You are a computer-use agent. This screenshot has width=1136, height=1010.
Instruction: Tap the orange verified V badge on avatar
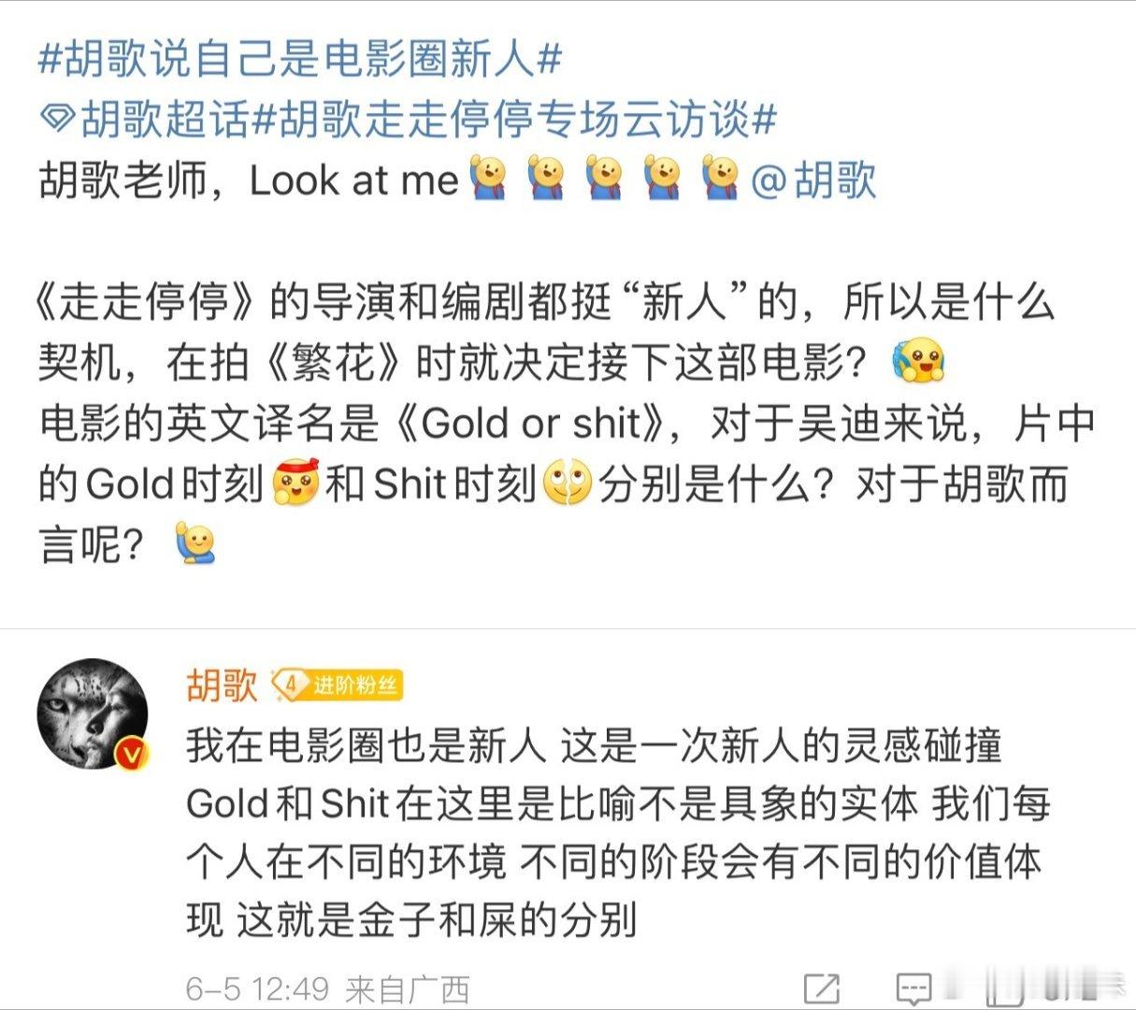click(132, 752)
